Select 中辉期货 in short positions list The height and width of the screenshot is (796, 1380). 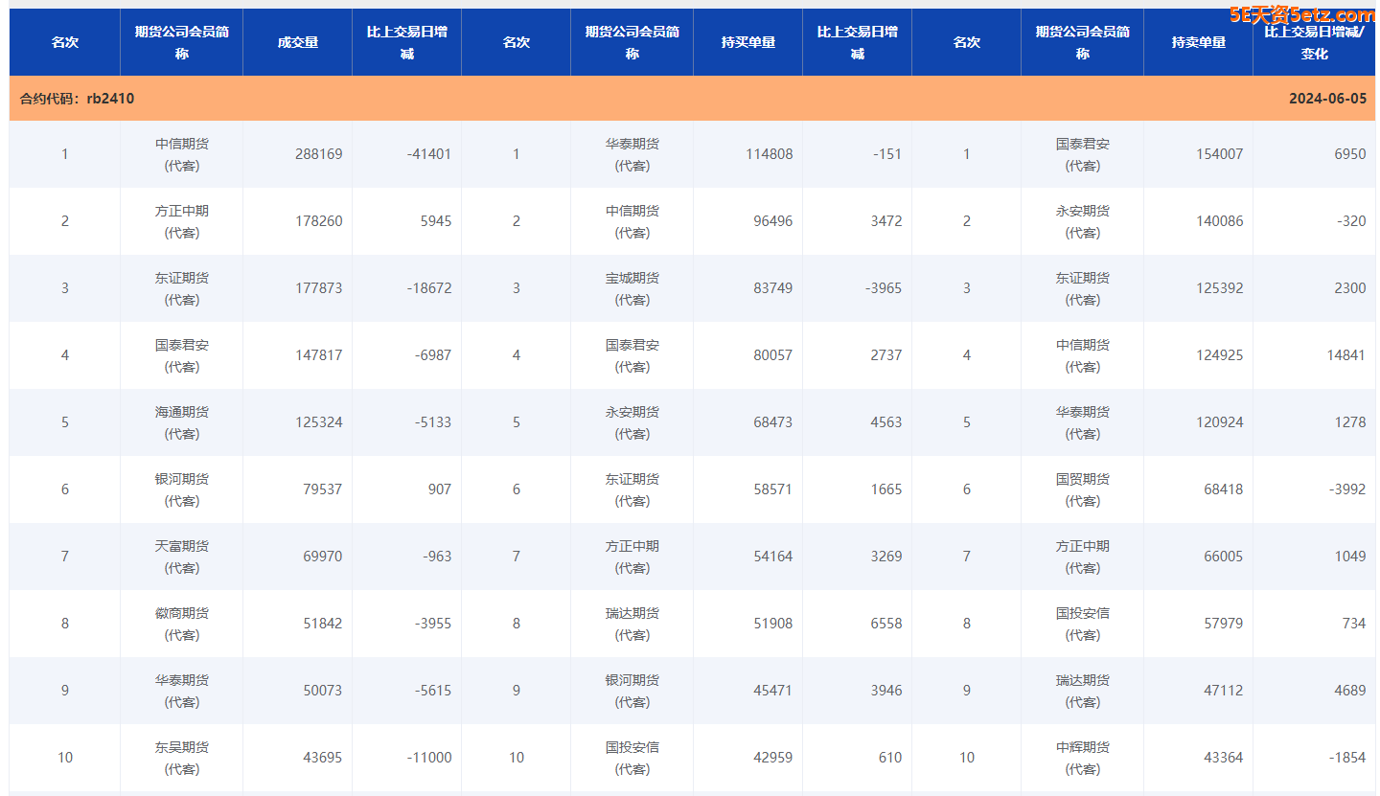(x=1082, y=748)
